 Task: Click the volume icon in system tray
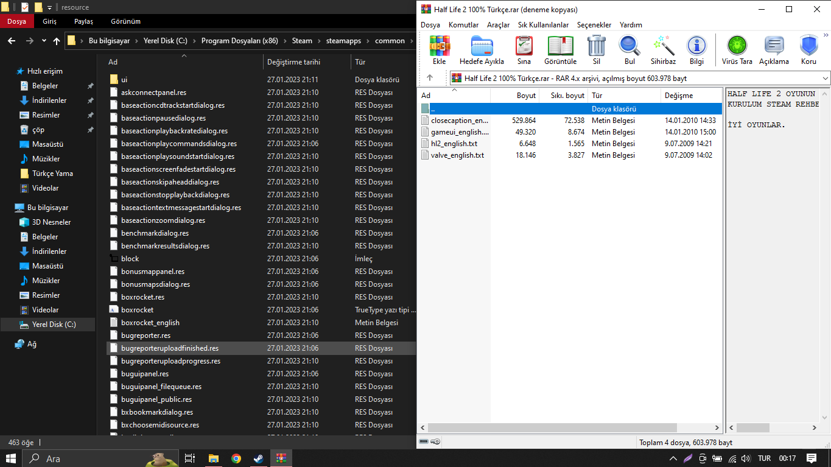coord(746,458)
